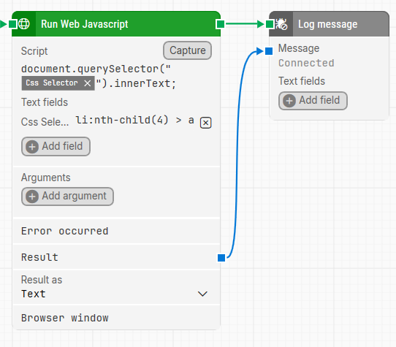The width and height of the screenshot is (396, 347).
Task: Click the Connected message value
Action: click(x=306, y=63)
